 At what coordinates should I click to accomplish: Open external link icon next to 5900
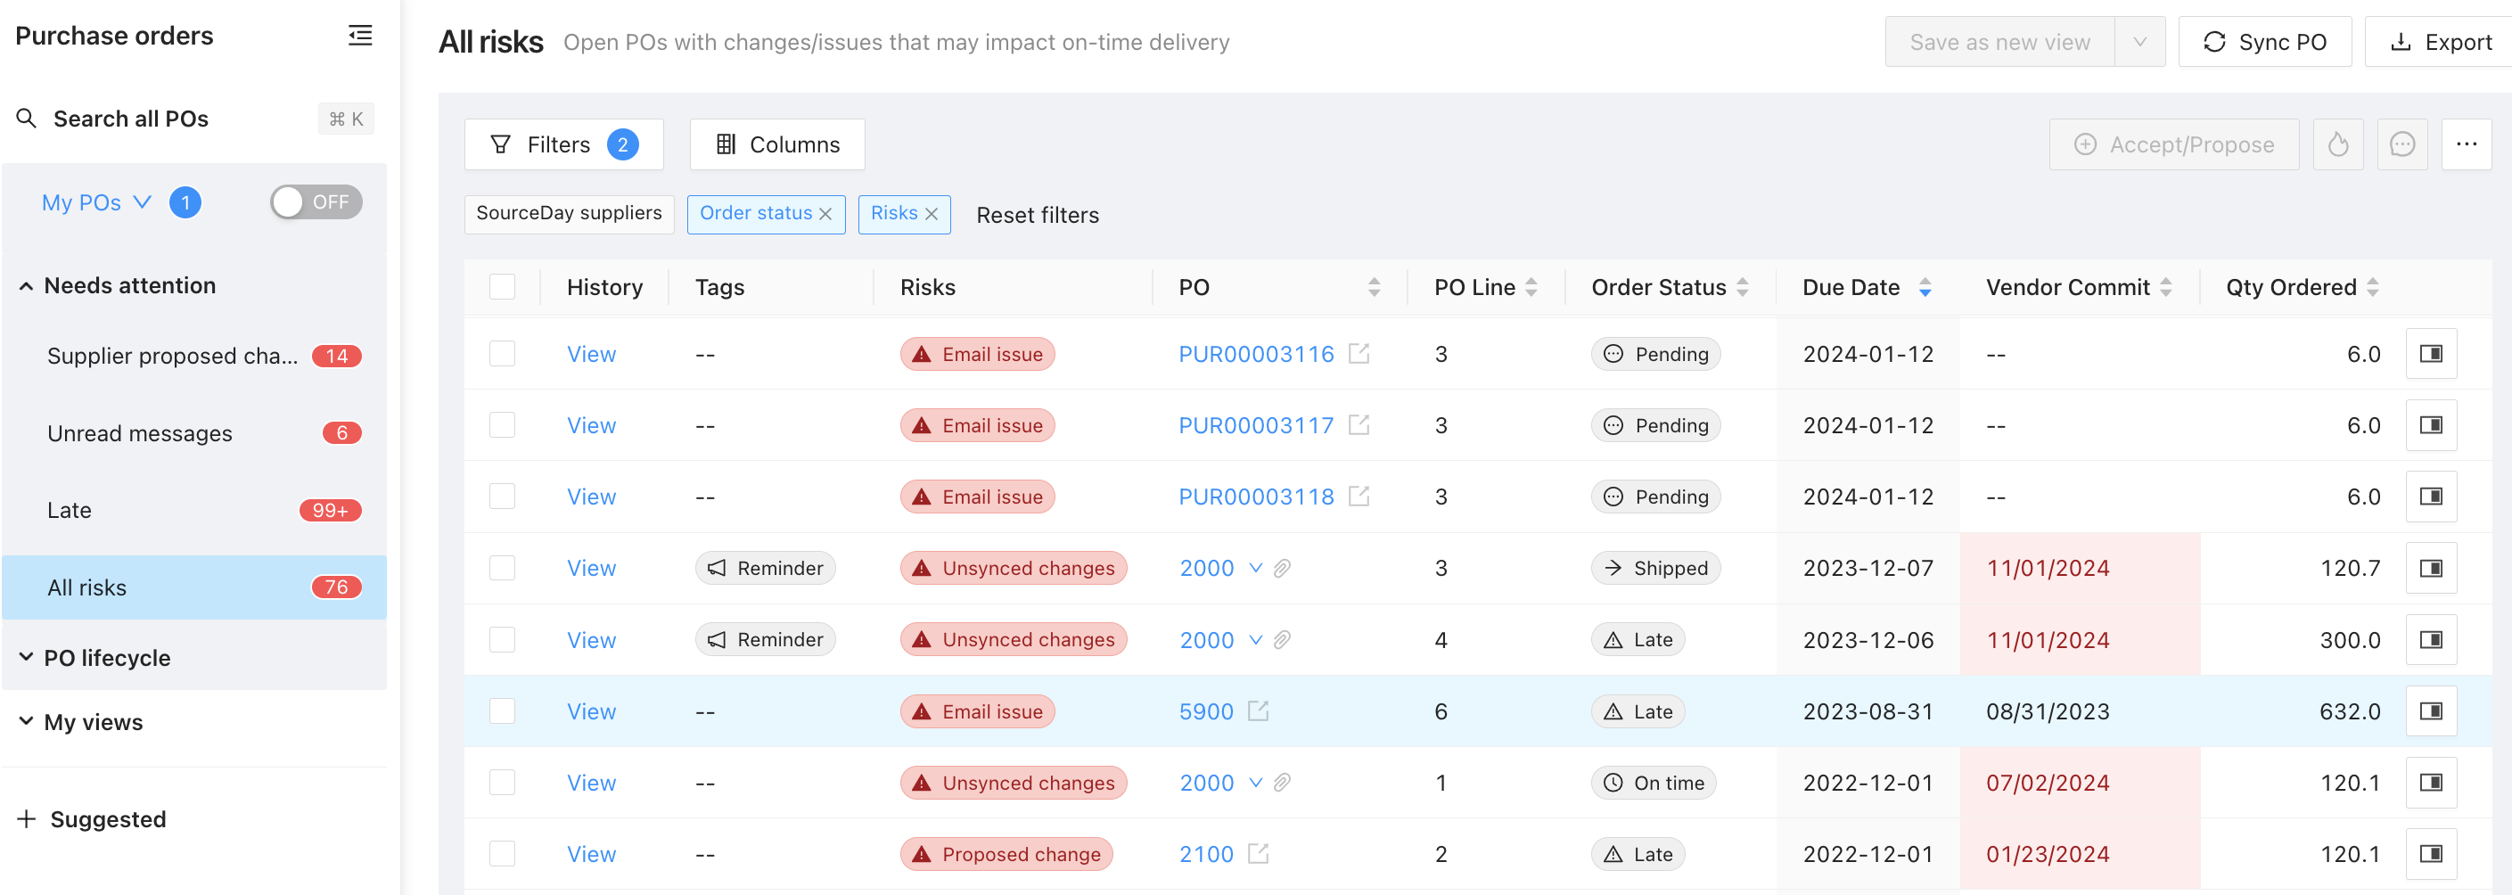click(1258, 710)
